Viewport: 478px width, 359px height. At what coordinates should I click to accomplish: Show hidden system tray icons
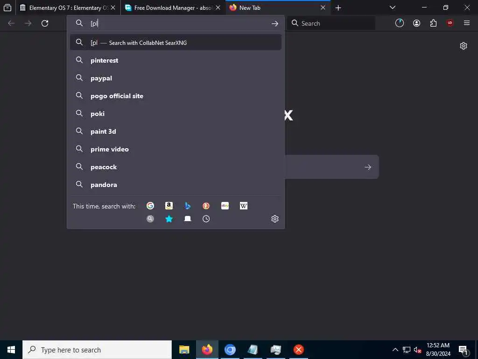[x=395, y=350]
